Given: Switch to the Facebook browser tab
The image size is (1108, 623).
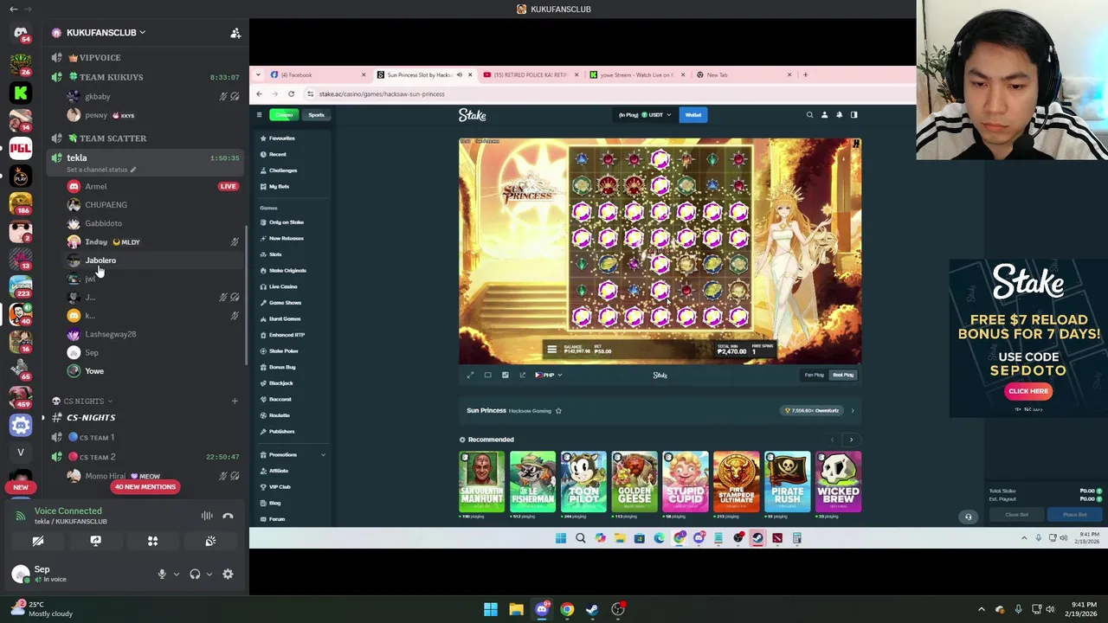Looking at the screenshot, I should pyautogui.click(x=318, y=75).
